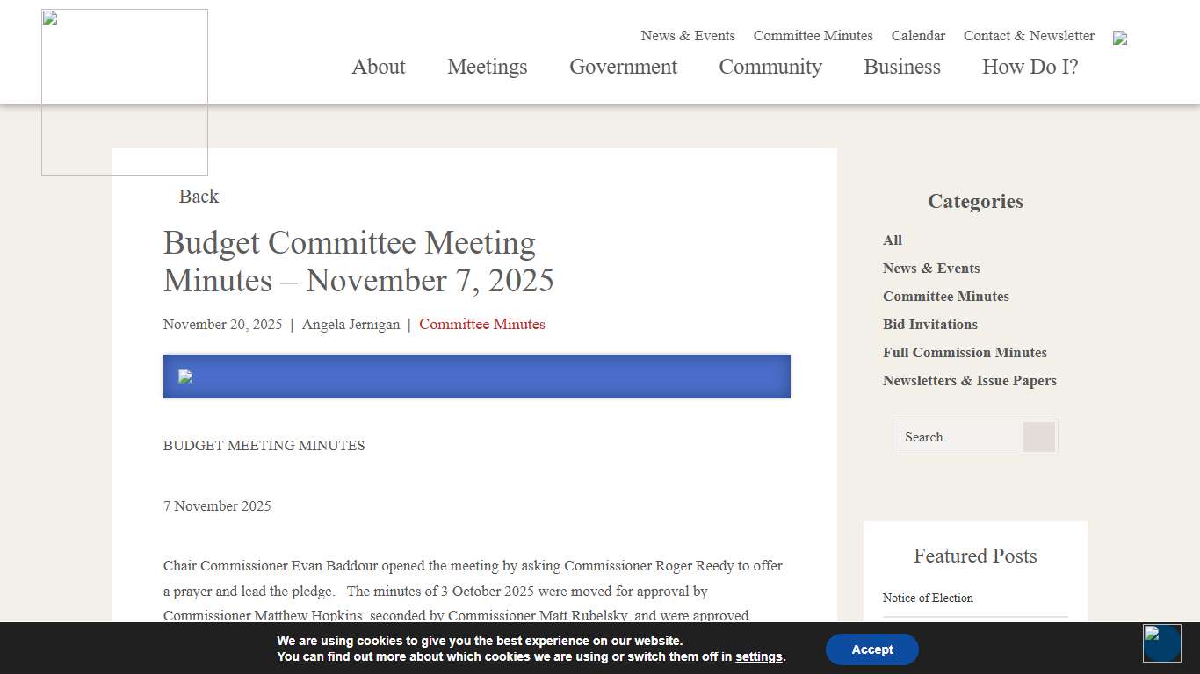Open cookie settings from the notice
Image resolution: width=1200 pixels, height=674 pixels.
(758, 656)
